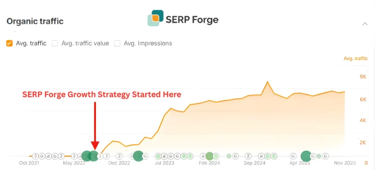Click the Organic traffic heading

pyautogui.click(x=35, y=21)
